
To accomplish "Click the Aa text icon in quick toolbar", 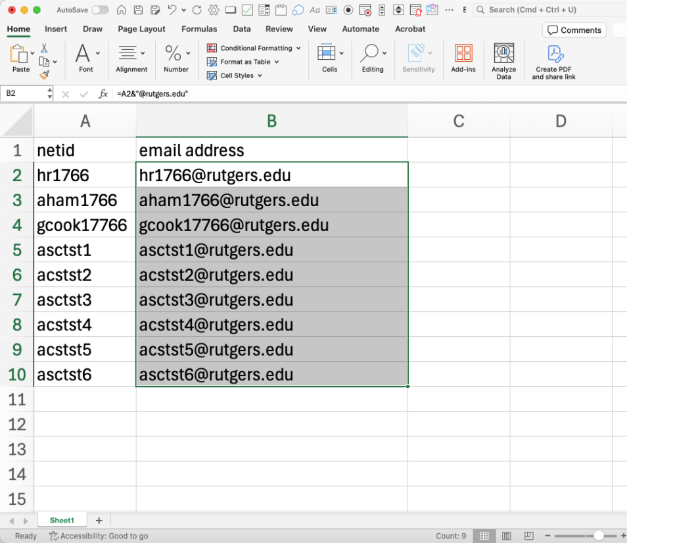I will pos(315,10).
